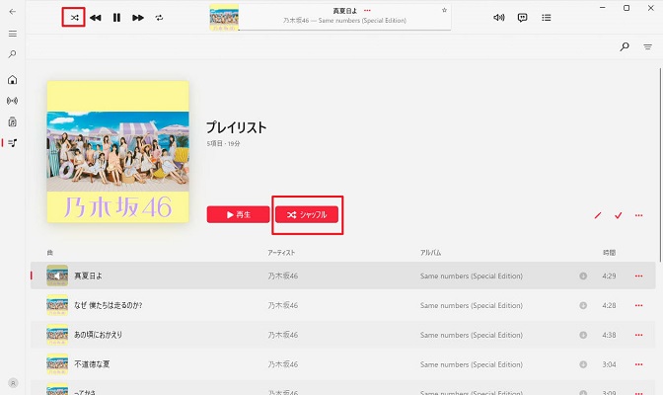This screenshot has width=663, height=395.
Task: Pause the current song
Action: tap(116, 18)
